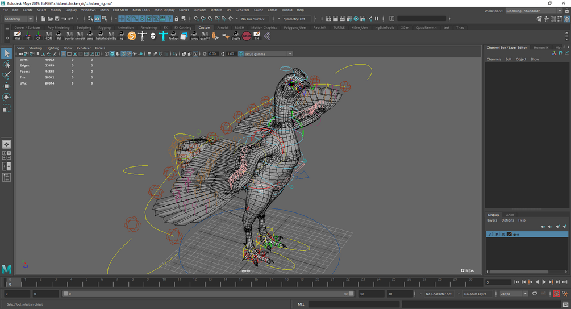The image size is (571, 309).
Task: Redo action with the forward arrow icon
Action: coord(70,19)
